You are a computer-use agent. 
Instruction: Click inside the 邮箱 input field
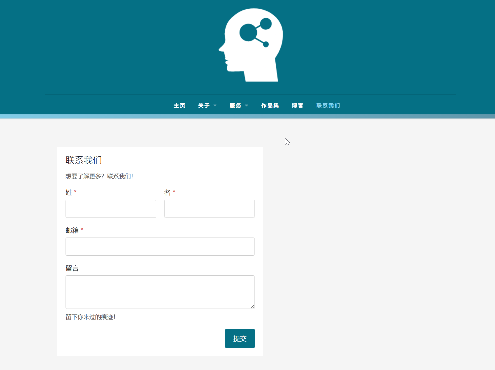160,247
